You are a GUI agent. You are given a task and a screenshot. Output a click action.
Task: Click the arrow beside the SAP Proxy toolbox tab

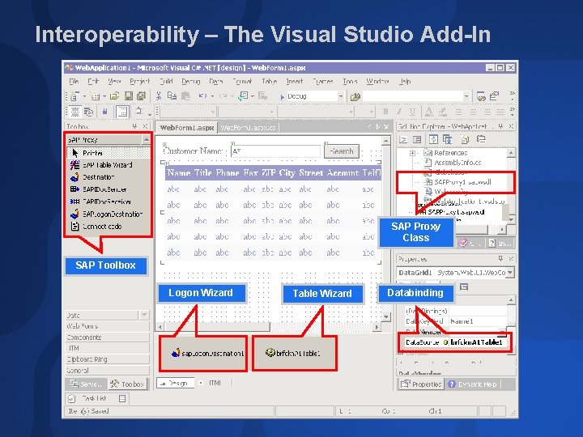click(146, 140)
